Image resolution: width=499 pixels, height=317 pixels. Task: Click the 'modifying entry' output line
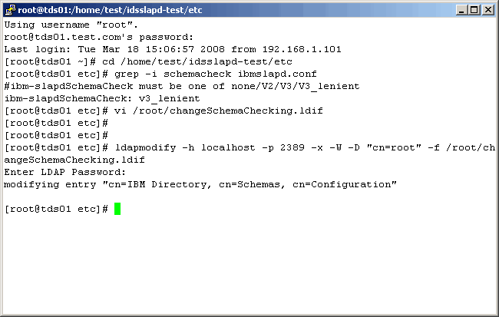[x=200, y=184]
